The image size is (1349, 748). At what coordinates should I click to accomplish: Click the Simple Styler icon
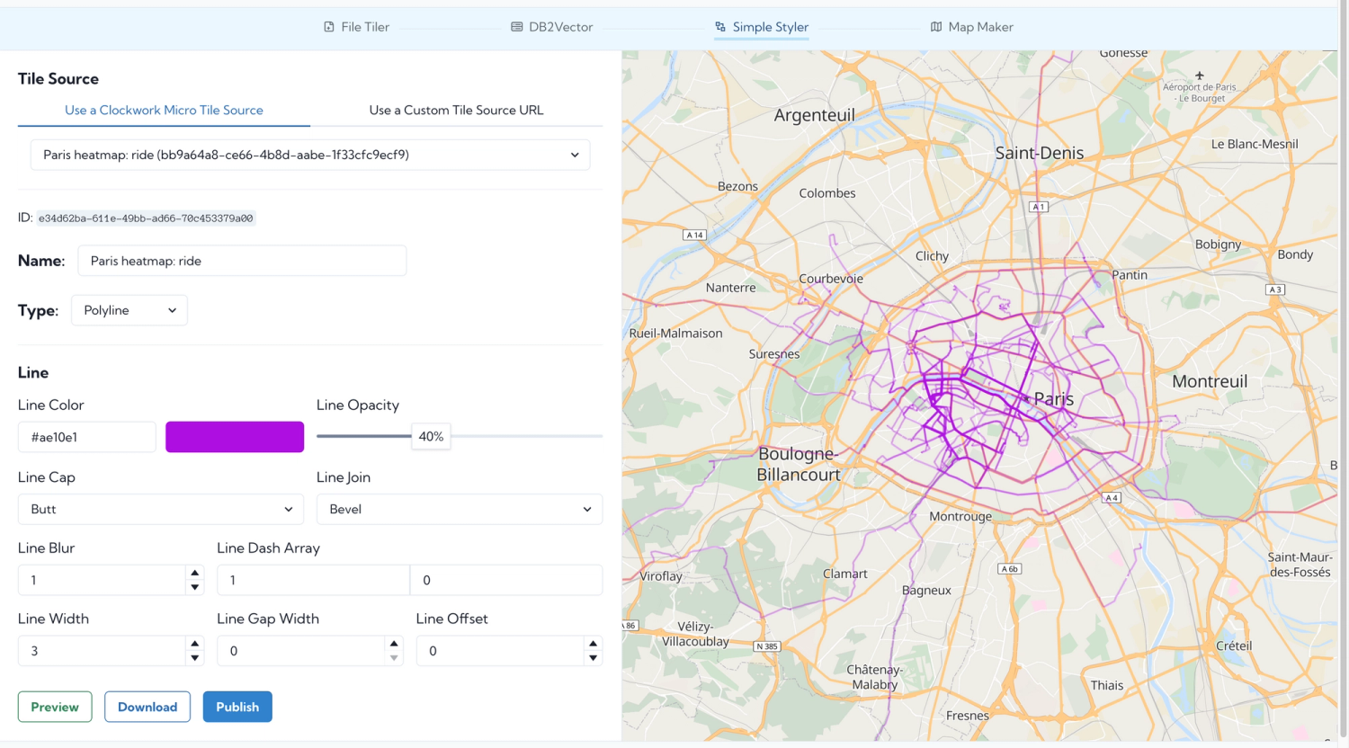[720, 27]
